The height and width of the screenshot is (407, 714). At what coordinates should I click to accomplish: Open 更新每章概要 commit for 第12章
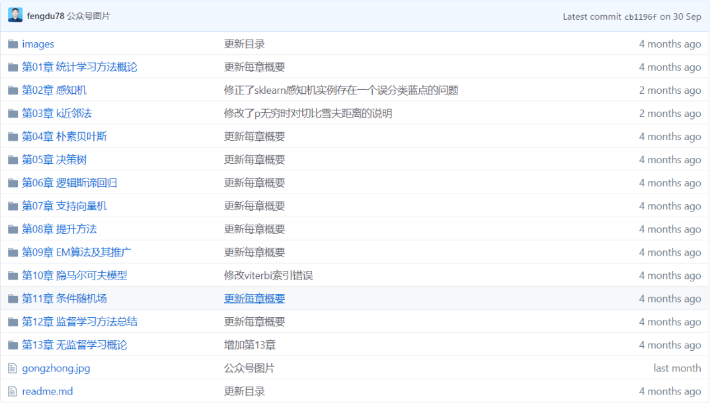point(255,322)
